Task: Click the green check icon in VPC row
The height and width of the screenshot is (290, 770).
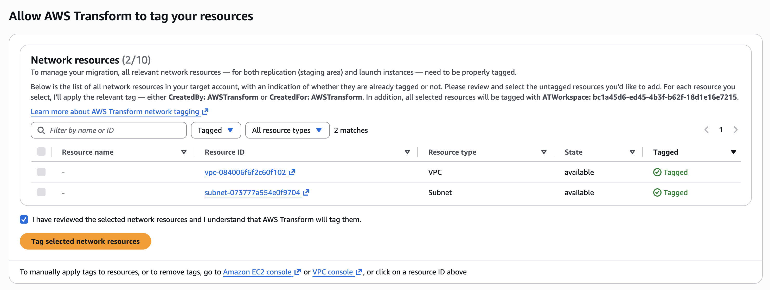Action: click(657, 172)
